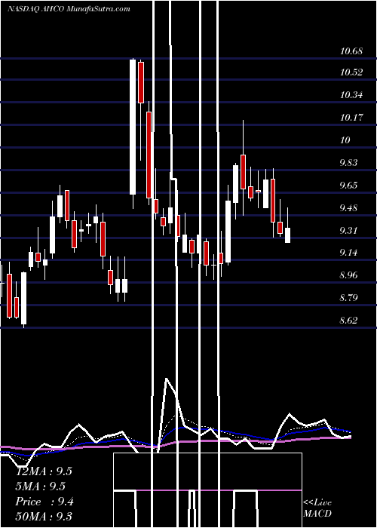Click the 9.48 price axis label
377x528 pixels.
pos(348,207)
